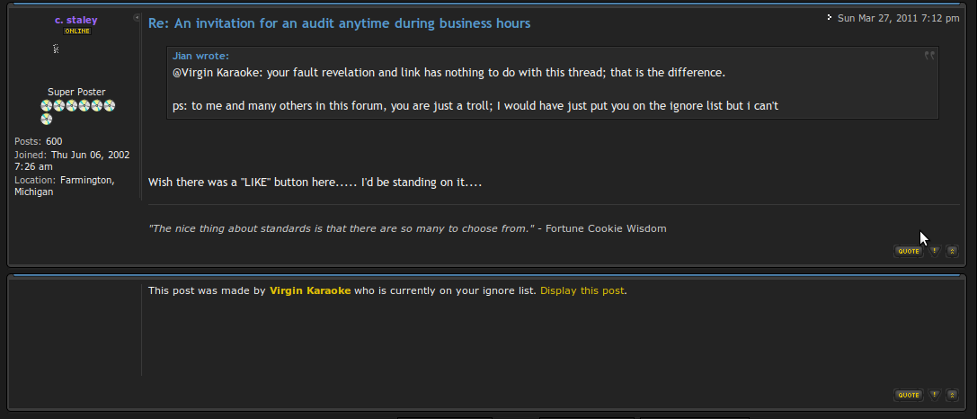977x419 pixels.
Task: Click the Fortune Cookie Wisdom signature text
Action: point(407,228)
